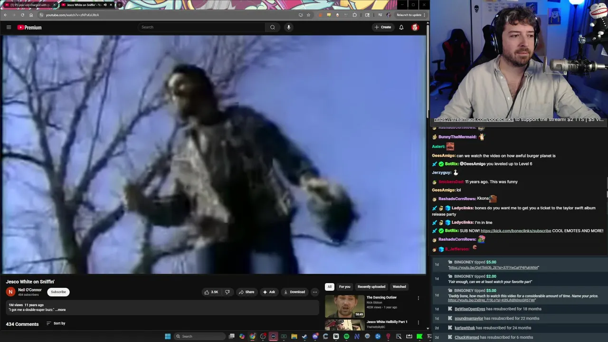Image resolution: width=608 pixels, height=342 pixels.
Task: Download the video
Action: click(x=294, y=292)
